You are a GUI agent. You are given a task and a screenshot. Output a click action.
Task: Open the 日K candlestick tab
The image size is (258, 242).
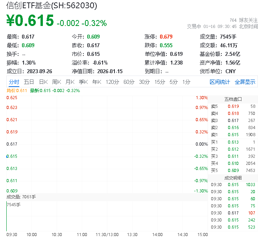pyautogui.click(x=43, y=82)
